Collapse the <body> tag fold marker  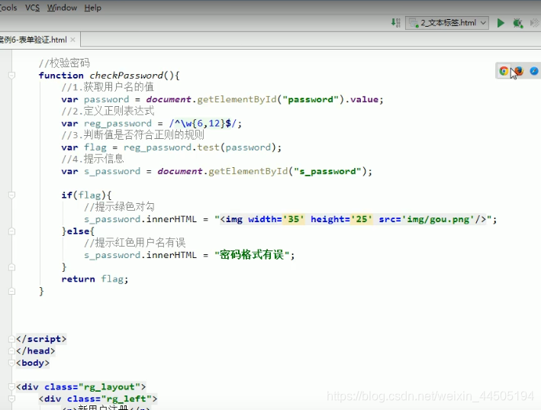[x=11, y=363]
